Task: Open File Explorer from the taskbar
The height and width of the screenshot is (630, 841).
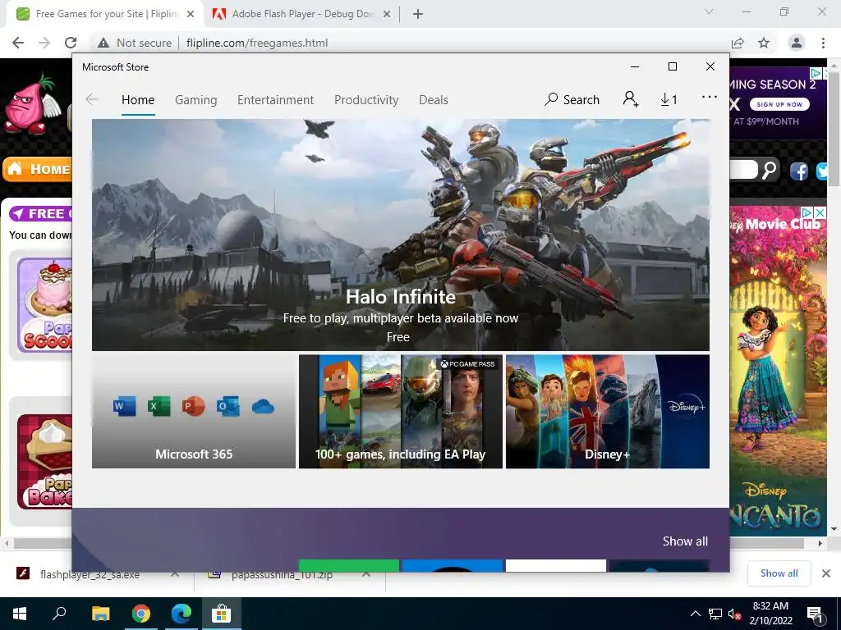Action: click(x=100, y=614)
